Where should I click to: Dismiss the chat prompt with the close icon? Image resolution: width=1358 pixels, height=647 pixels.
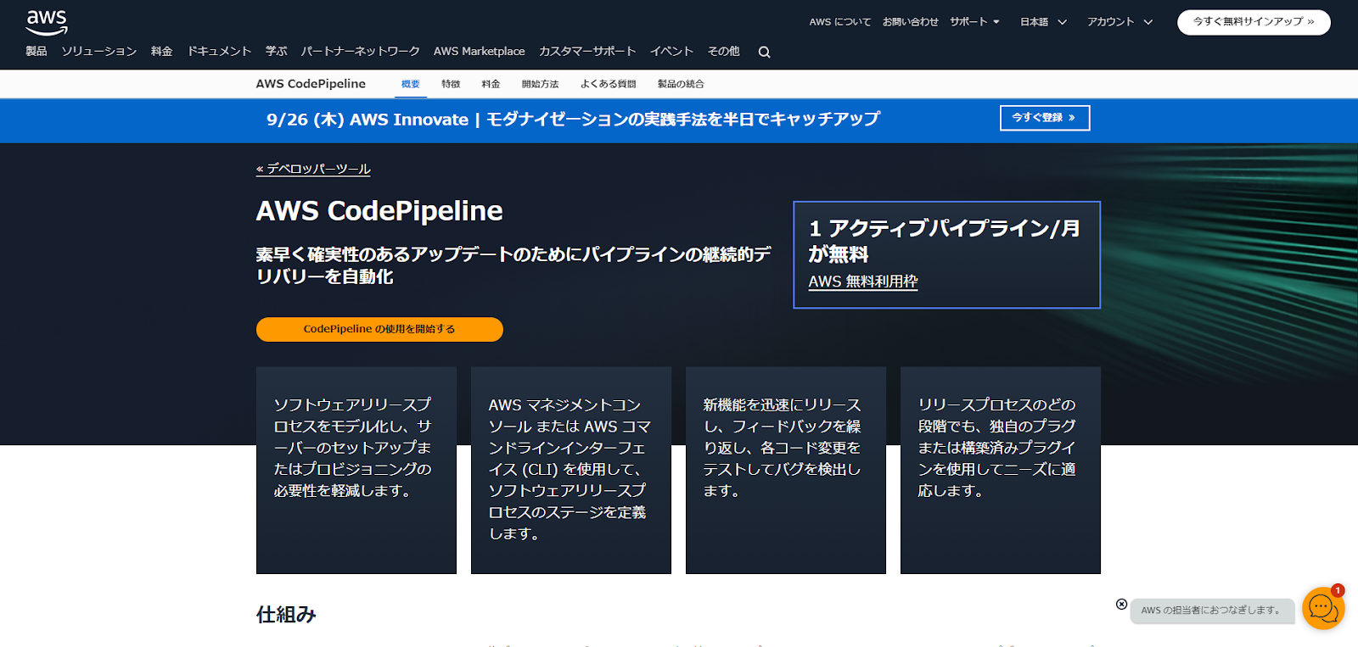pos(1121,604)
